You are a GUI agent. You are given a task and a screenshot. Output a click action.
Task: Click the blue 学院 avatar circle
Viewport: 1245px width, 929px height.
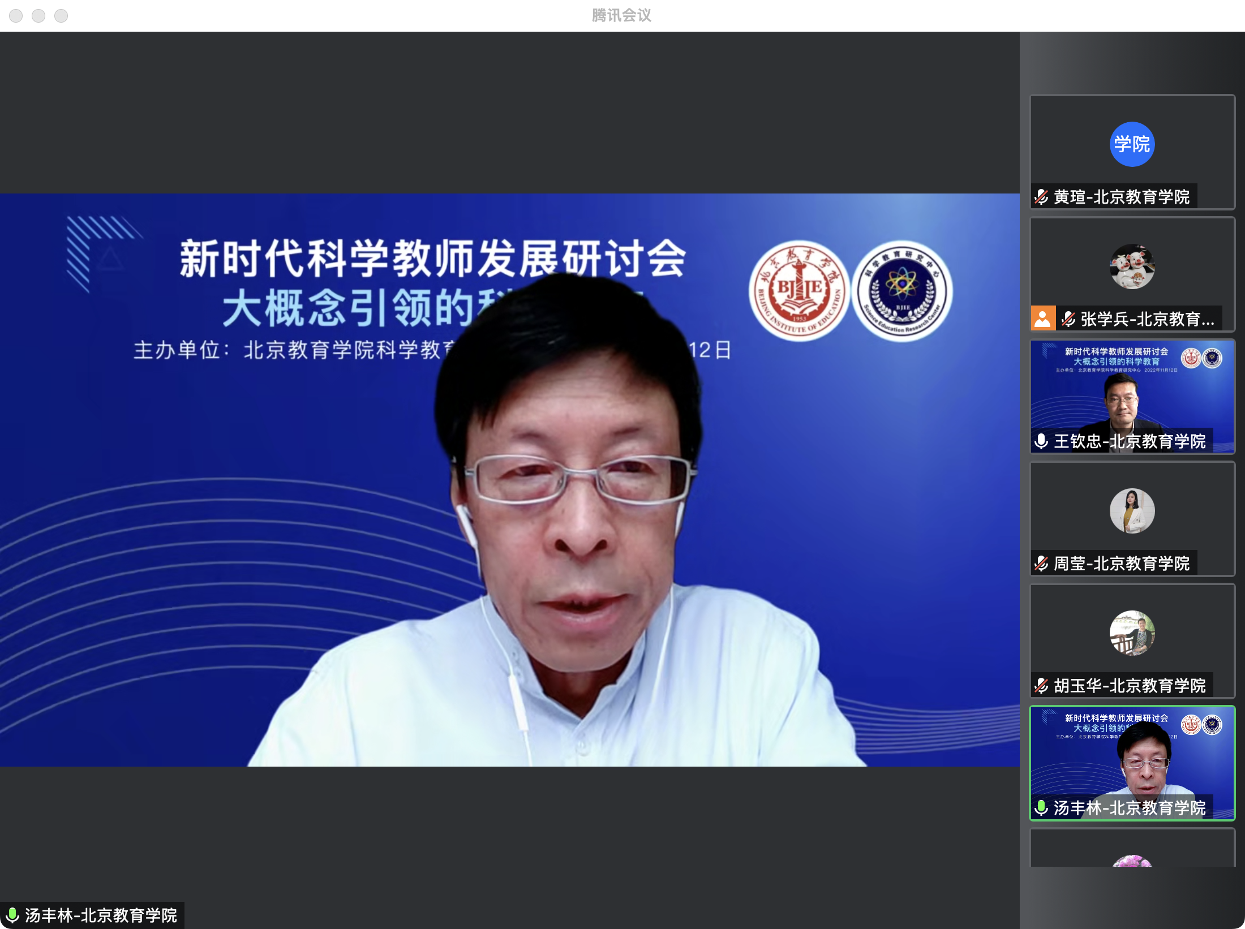[1132, 144]
